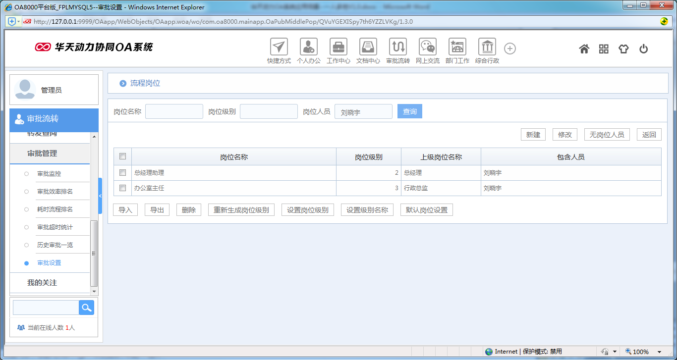Select 审批监控 in the sidebar menu
Screen dimensions: 677x360
pyautogui.click(x=49, y=174)
